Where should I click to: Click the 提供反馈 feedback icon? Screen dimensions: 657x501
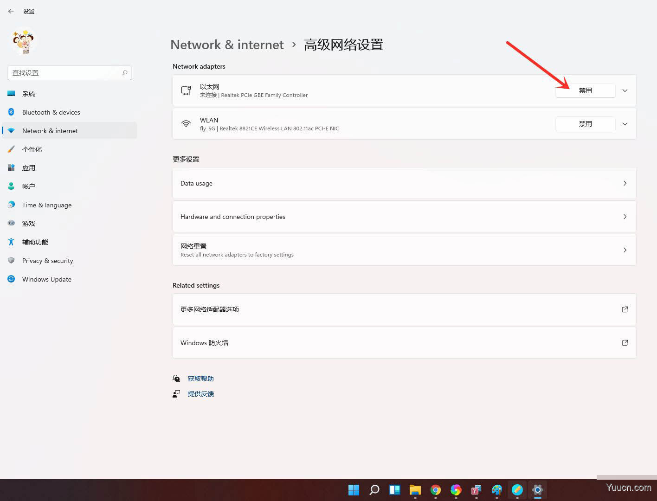(176, 394)
